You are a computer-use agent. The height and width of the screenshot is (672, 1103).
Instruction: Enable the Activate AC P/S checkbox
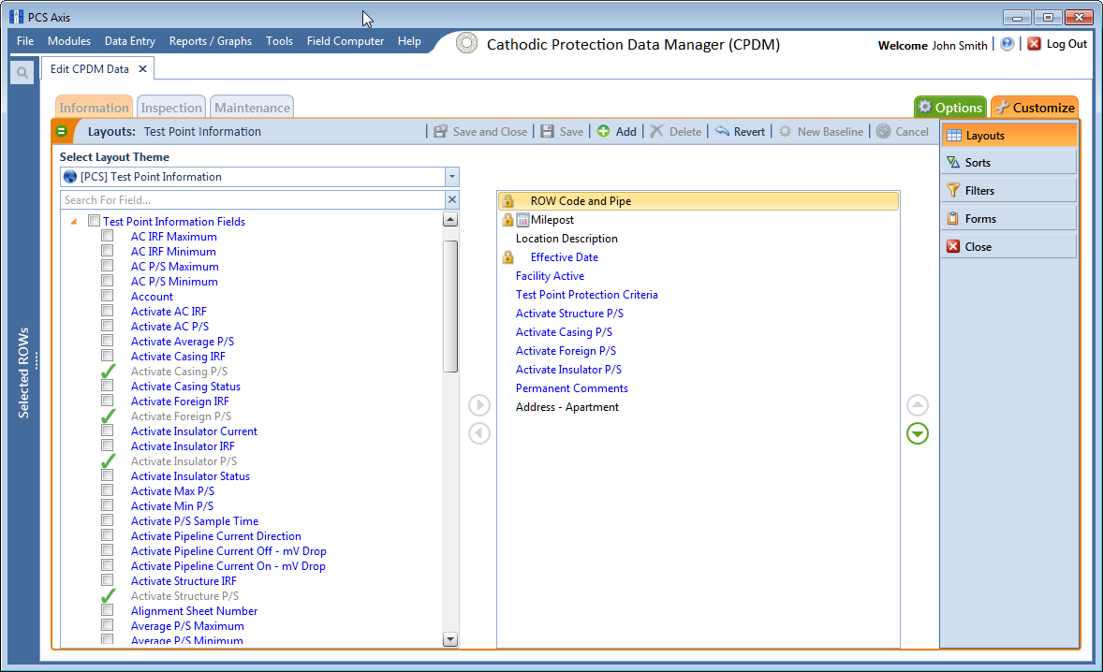point(107,326)
